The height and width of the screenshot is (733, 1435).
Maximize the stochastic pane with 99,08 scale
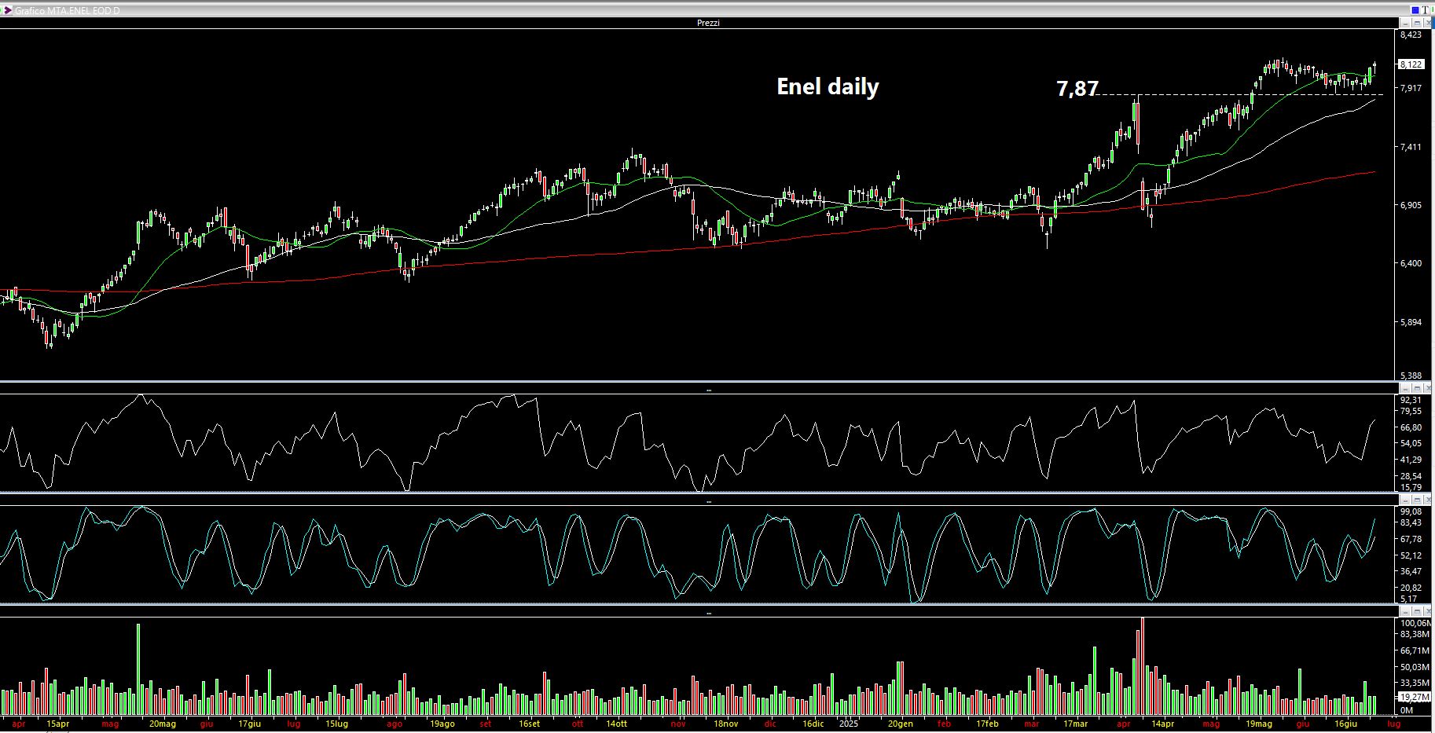point(1417,500)
